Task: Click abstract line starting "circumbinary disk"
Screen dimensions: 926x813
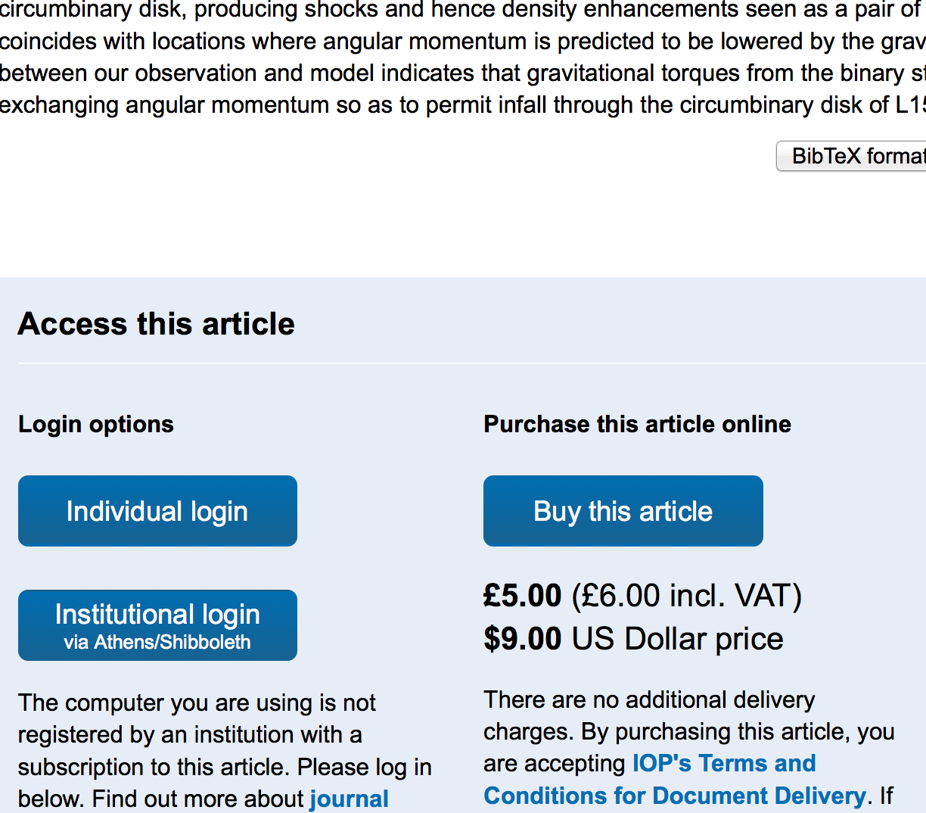Action: (x=454, y=10)
